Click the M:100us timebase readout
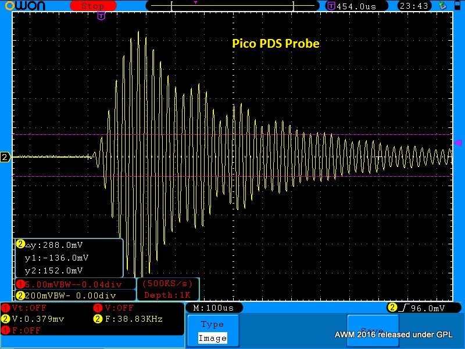 213,307
